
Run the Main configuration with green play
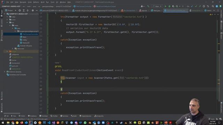(166, 6)
